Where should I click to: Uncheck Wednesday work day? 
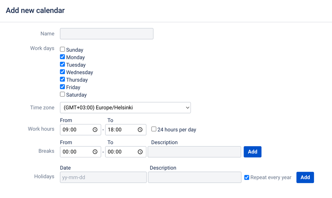coord(62,72)
